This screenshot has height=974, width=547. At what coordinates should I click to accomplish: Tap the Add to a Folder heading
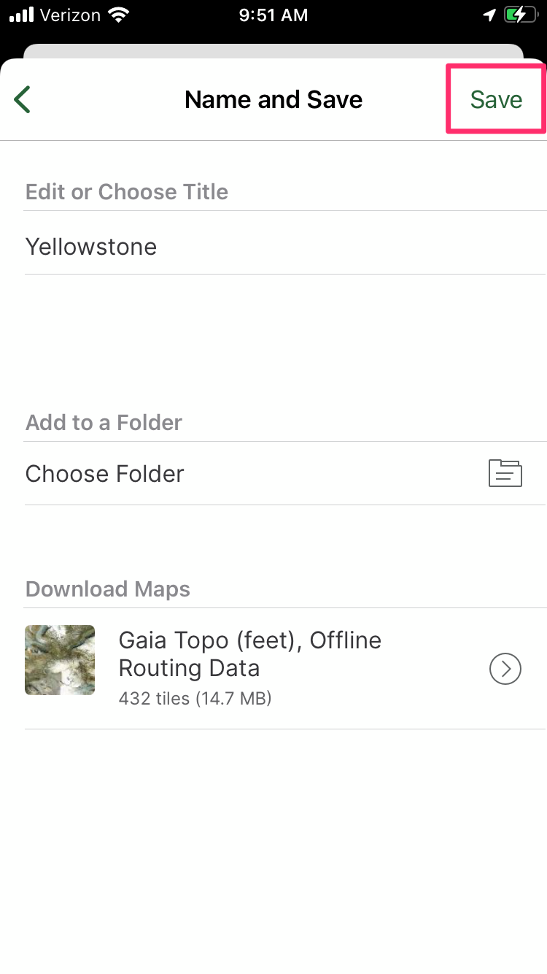104,423
